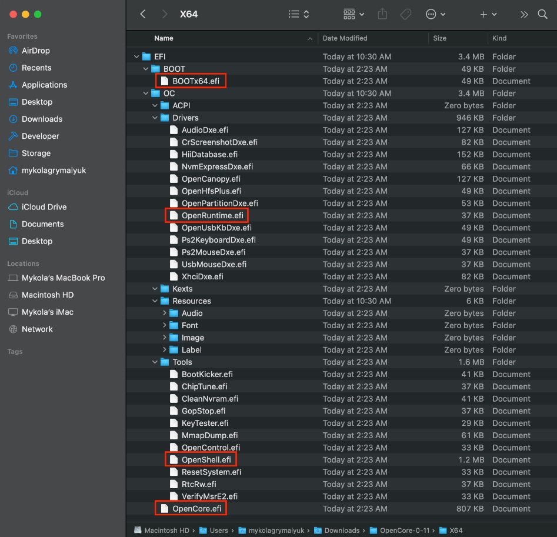The width and height of the screenshot is (557, 537).
Task: Collapse the Kexts folder disclosure arrow
Action: [155, 289]
